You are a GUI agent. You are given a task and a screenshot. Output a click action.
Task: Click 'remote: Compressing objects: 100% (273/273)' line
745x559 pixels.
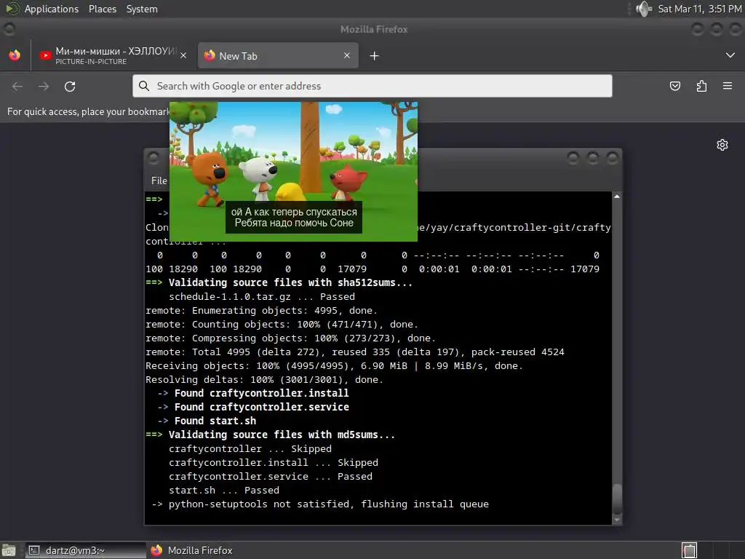point(291,338)
